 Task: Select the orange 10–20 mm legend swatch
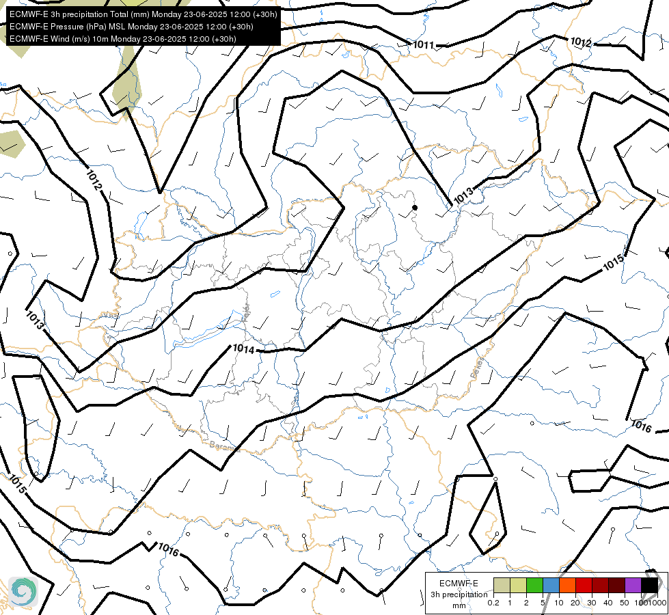coord(567,585)
